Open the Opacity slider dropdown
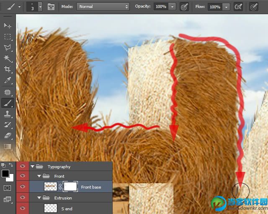The image size is (268, 214). [172, 7]
